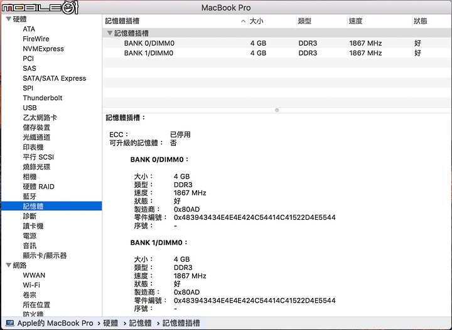The height and width of the screenshot is (330, 452).
Task: Select 顯示卡/顯示器 in the sidebar
Action: point(45,255)
